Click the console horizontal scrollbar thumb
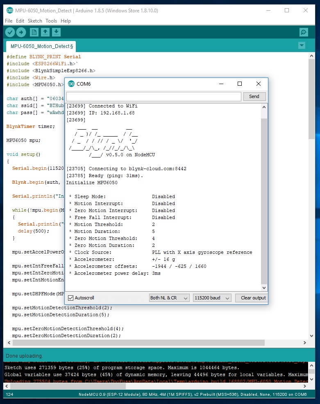This screenshot has height=404, width=320. pyautogui.click(x=68, y=386)
